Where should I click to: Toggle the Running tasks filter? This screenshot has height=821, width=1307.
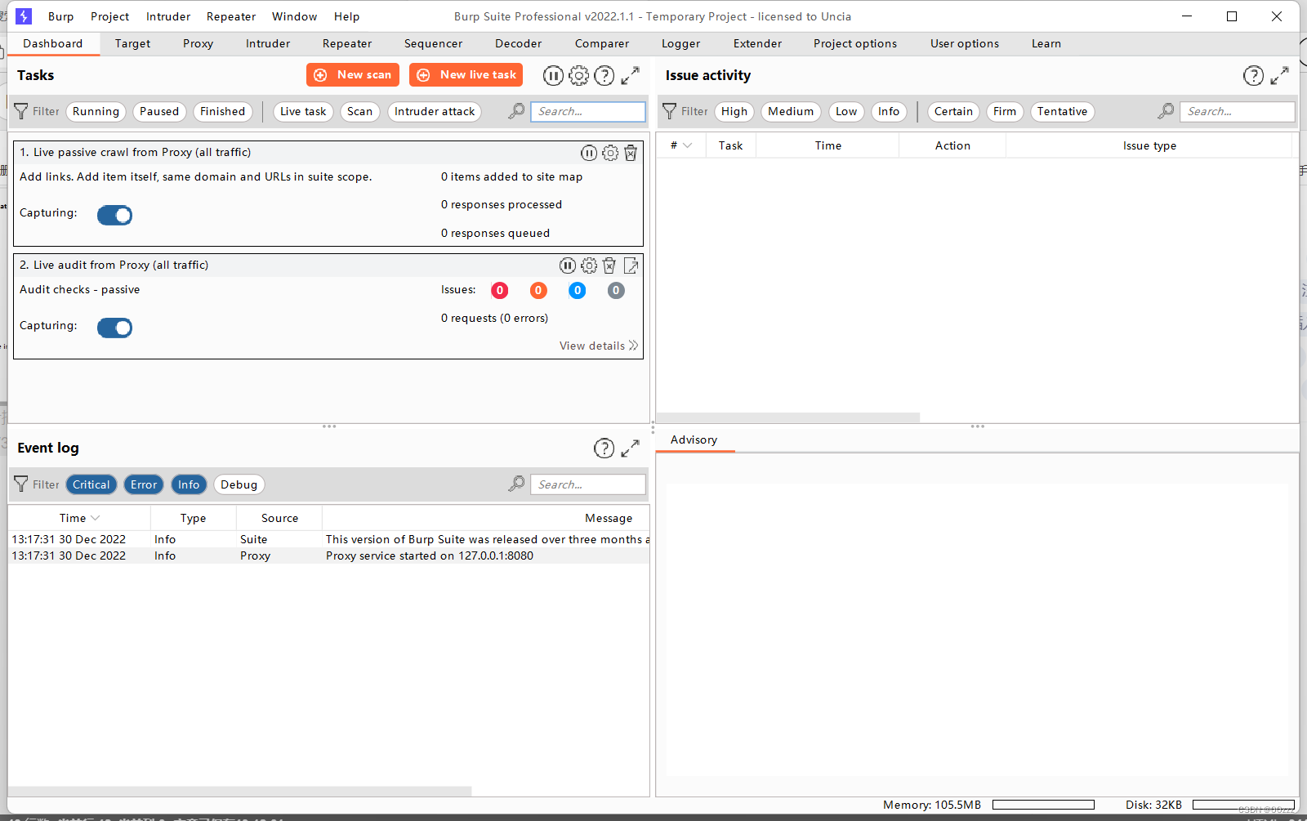click(x=96, y=112)
